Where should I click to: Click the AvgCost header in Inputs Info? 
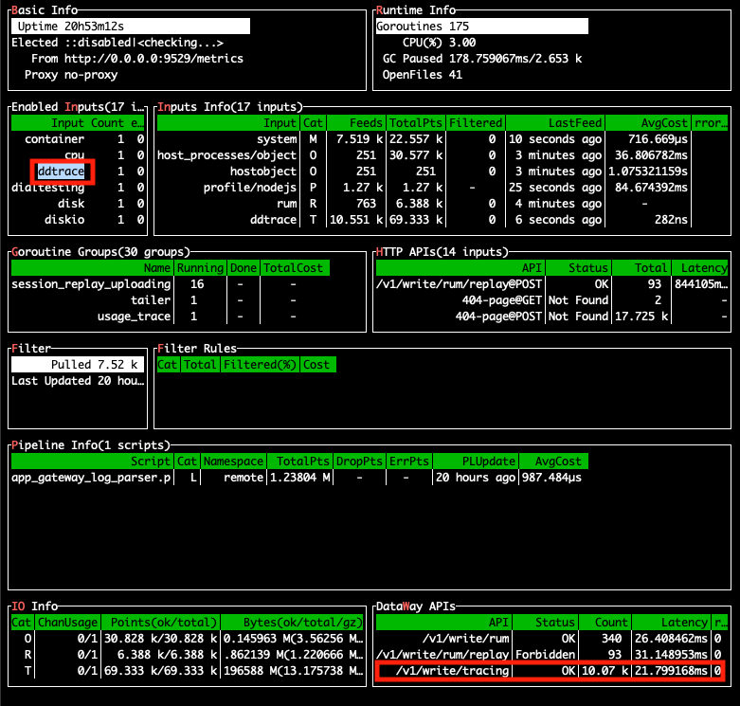click(x=647, y=123)
